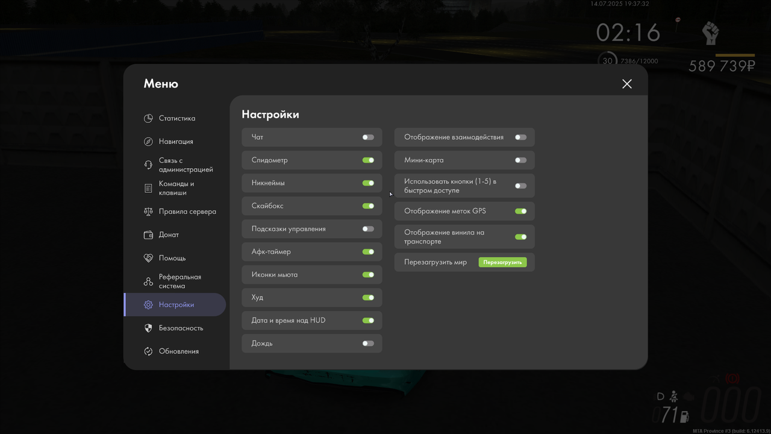Click the seatbelt indicator icon near speedometer

point(674,397)
